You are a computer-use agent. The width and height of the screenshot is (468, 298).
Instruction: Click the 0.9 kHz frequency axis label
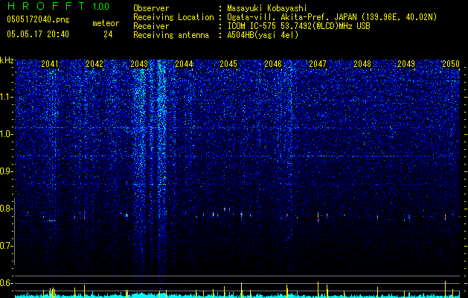pyautogui.click(x=7, y=171)
